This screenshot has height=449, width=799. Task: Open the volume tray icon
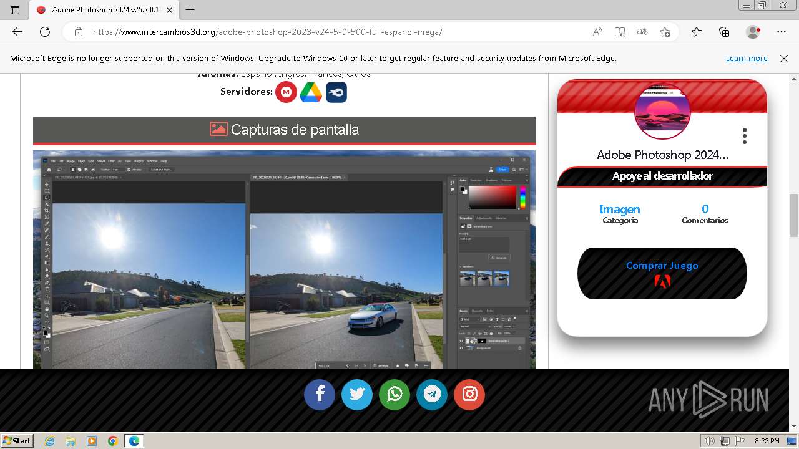point(709,441)
